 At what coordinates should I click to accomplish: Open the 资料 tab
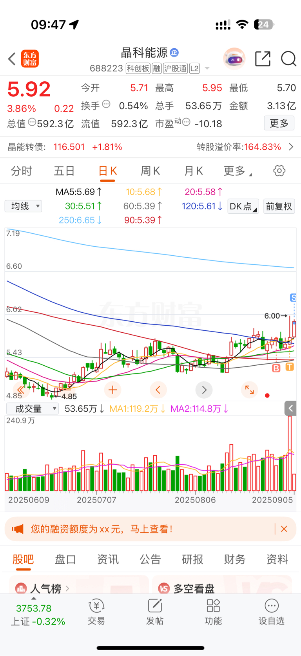(277, 559)
